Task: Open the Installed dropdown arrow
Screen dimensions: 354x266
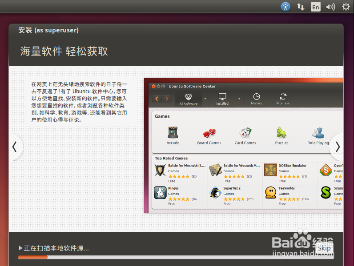Action: point(239,99)
